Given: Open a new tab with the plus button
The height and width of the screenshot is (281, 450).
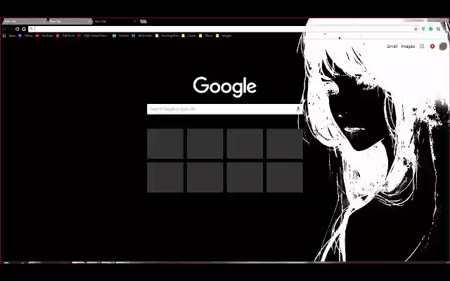Looking at the screenshot, I should (x=143, y=21).
